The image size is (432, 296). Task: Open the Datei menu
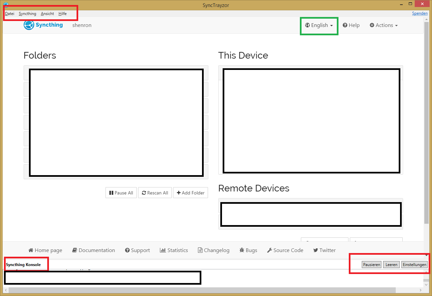tap(10, 14)
